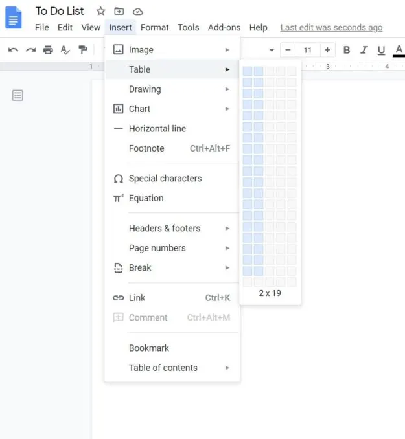Expand the Chart submenu
This screenshot has height=439, width=405.
tap(172, 109)
